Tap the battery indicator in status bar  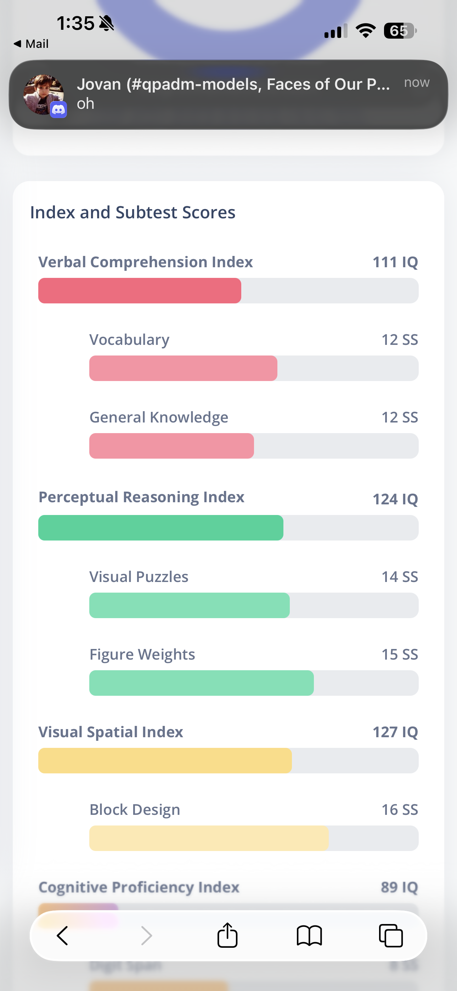click(400, 31)
